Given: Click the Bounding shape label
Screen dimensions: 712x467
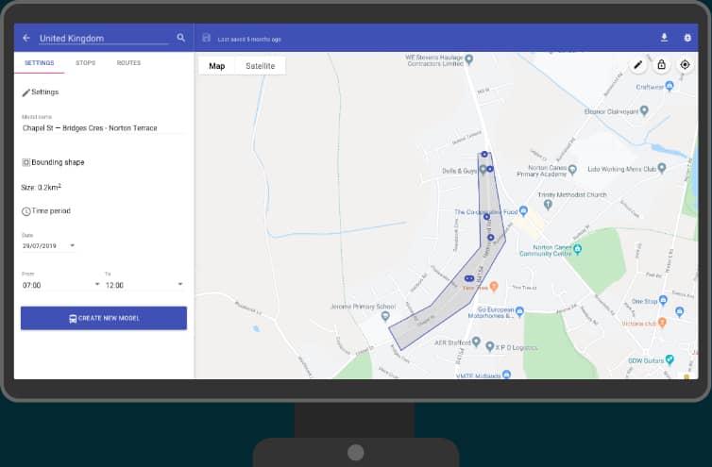Looking at the screenshot, I should coord(58,162).
